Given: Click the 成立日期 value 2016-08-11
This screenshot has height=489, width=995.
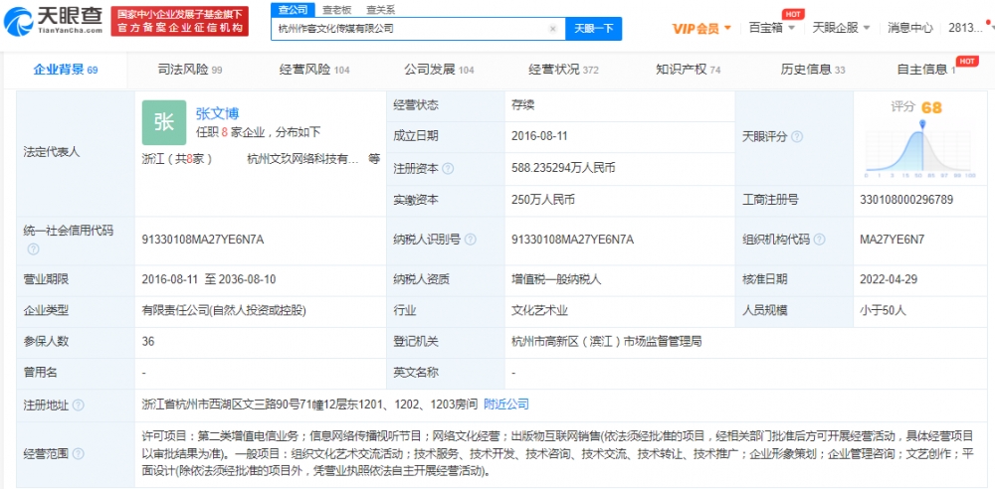Looking at the screenshot, I should (540, 136).
